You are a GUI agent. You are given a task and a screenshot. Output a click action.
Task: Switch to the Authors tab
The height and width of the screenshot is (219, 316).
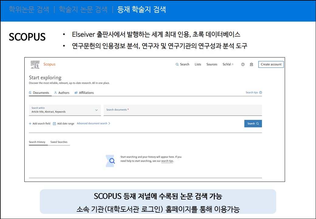62,93
